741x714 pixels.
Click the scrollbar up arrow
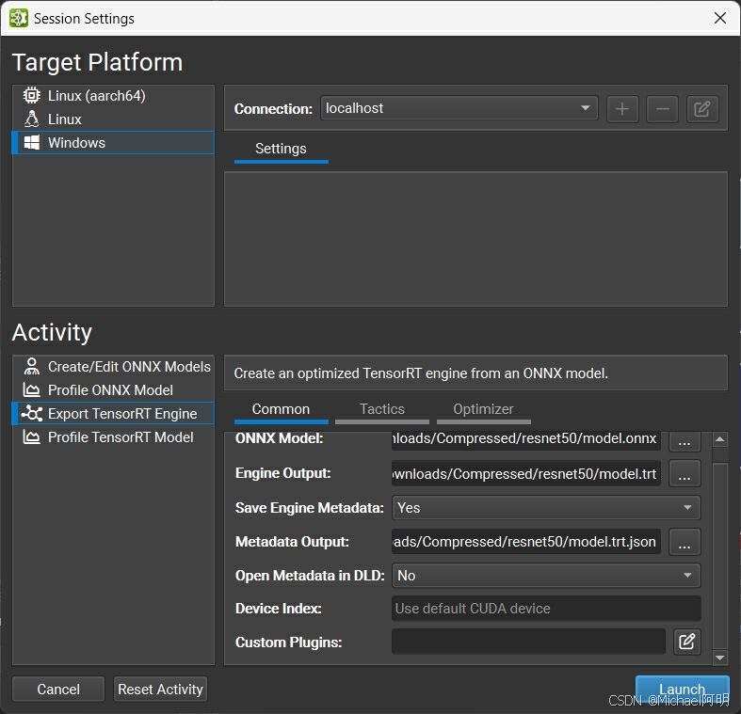(719, 439)
